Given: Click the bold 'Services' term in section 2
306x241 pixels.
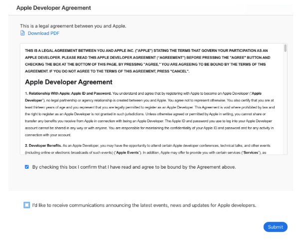Looking at the screenshot, I should click(x=251, y=153).
